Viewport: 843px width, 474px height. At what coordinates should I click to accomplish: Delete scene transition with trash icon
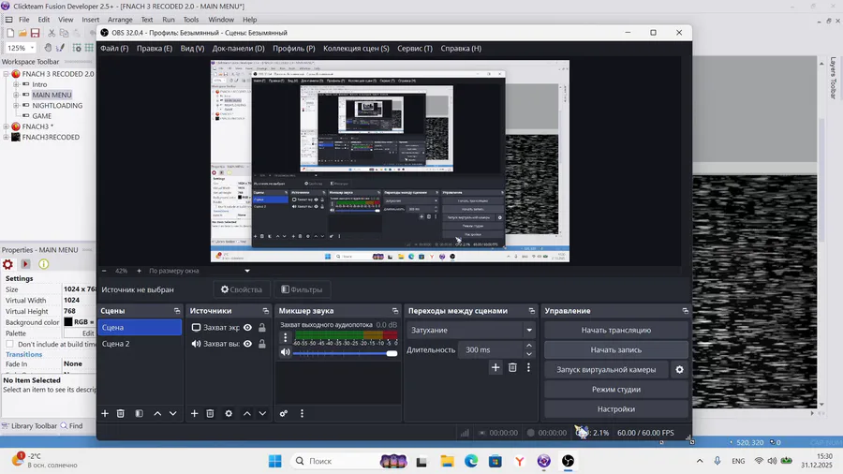click(x=512, y=367)
